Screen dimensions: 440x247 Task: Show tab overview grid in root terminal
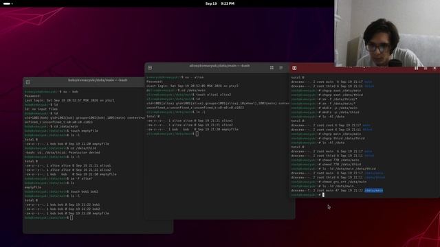click(416, 68)
